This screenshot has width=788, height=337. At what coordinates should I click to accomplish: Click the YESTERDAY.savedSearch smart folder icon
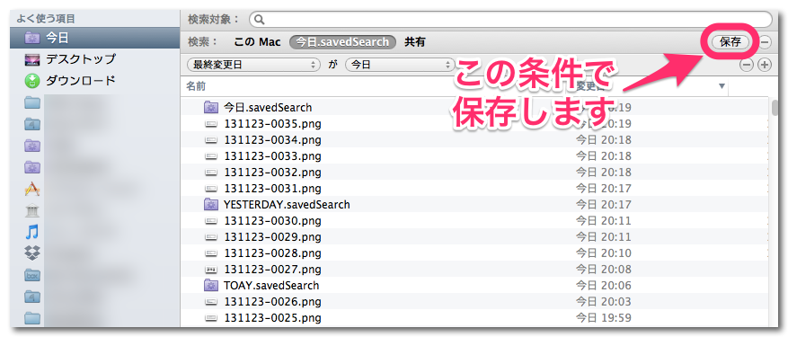pos(210,205)
